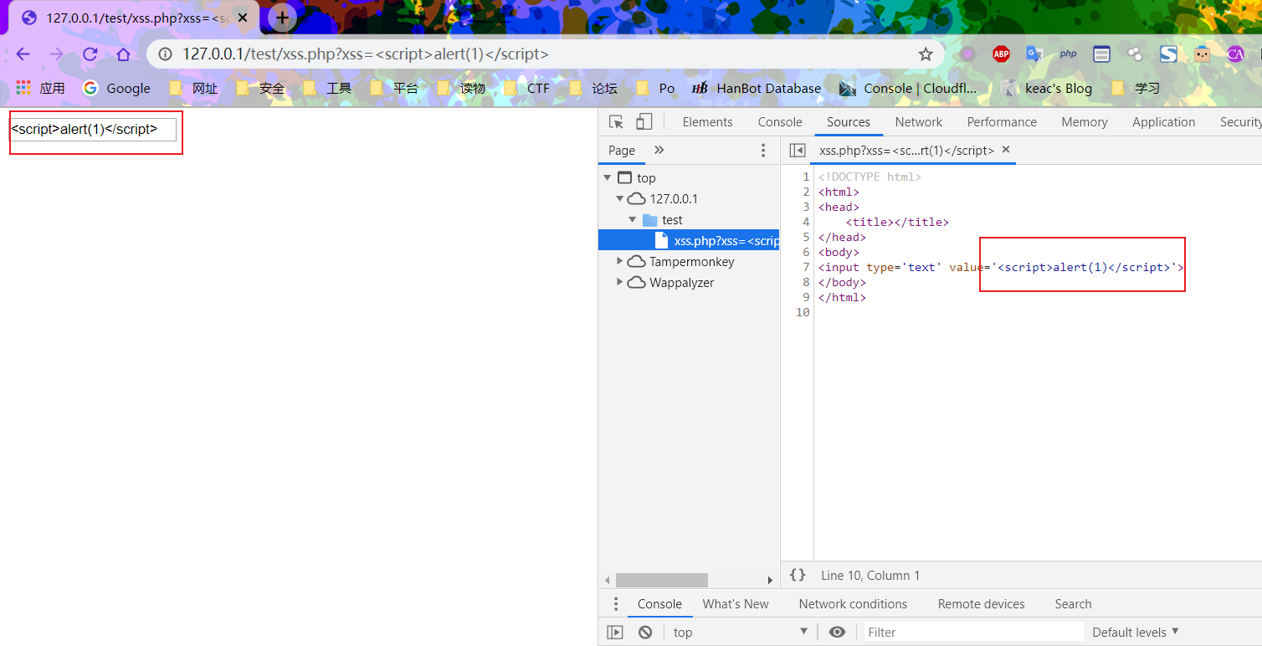Open the JavaScript context top dropdown
Screen dimensions: 1262x646
pyautogui.click(x=741, y=633)
